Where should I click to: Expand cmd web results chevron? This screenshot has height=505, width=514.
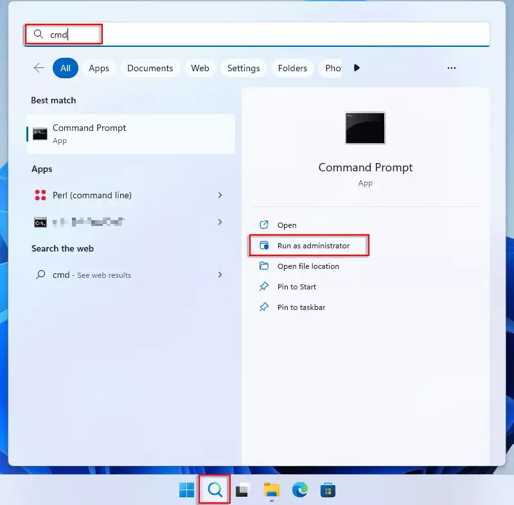click(x=220, y=275)
